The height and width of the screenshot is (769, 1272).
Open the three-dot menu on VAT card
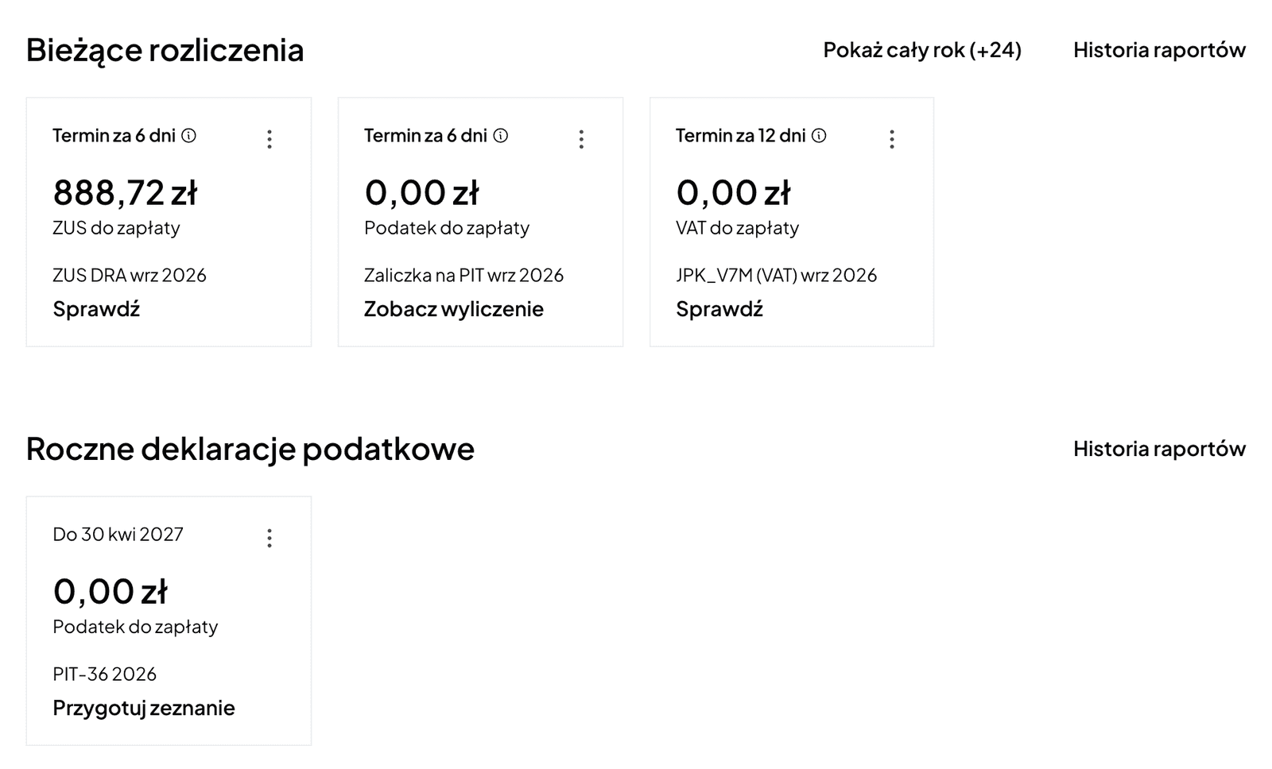click(892, 139)
